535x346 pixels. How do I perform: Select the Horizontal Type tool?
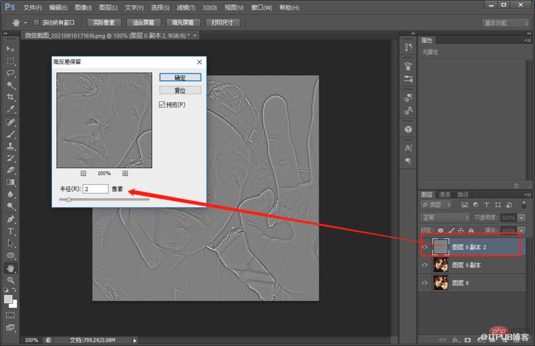tap(11, 231)
